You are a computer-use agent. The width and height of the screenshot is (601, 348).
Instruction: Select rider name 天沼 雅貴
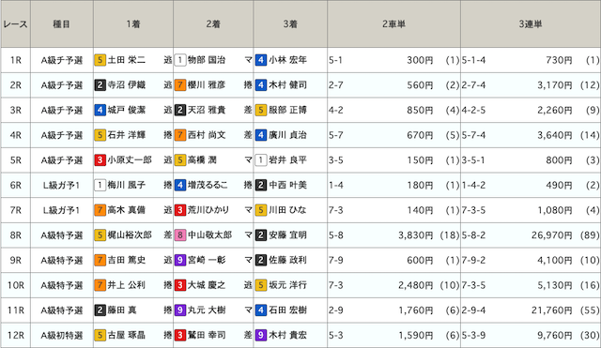tap(207, 111)
